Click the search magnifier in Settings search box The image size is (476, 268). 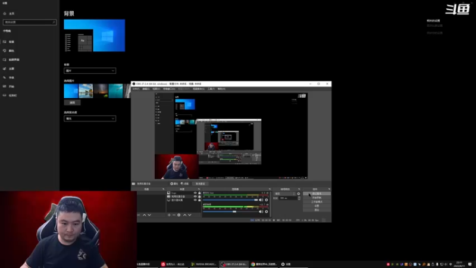54,22
